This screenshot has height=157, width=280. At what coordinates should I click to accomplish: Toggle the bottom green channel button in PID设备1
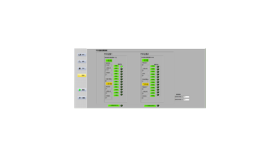tap(116, 96)
